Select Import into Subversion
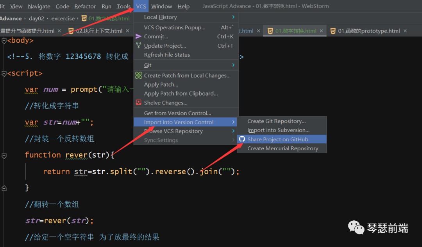This screenshot has height=247, width=422. [x=282, y=130]
